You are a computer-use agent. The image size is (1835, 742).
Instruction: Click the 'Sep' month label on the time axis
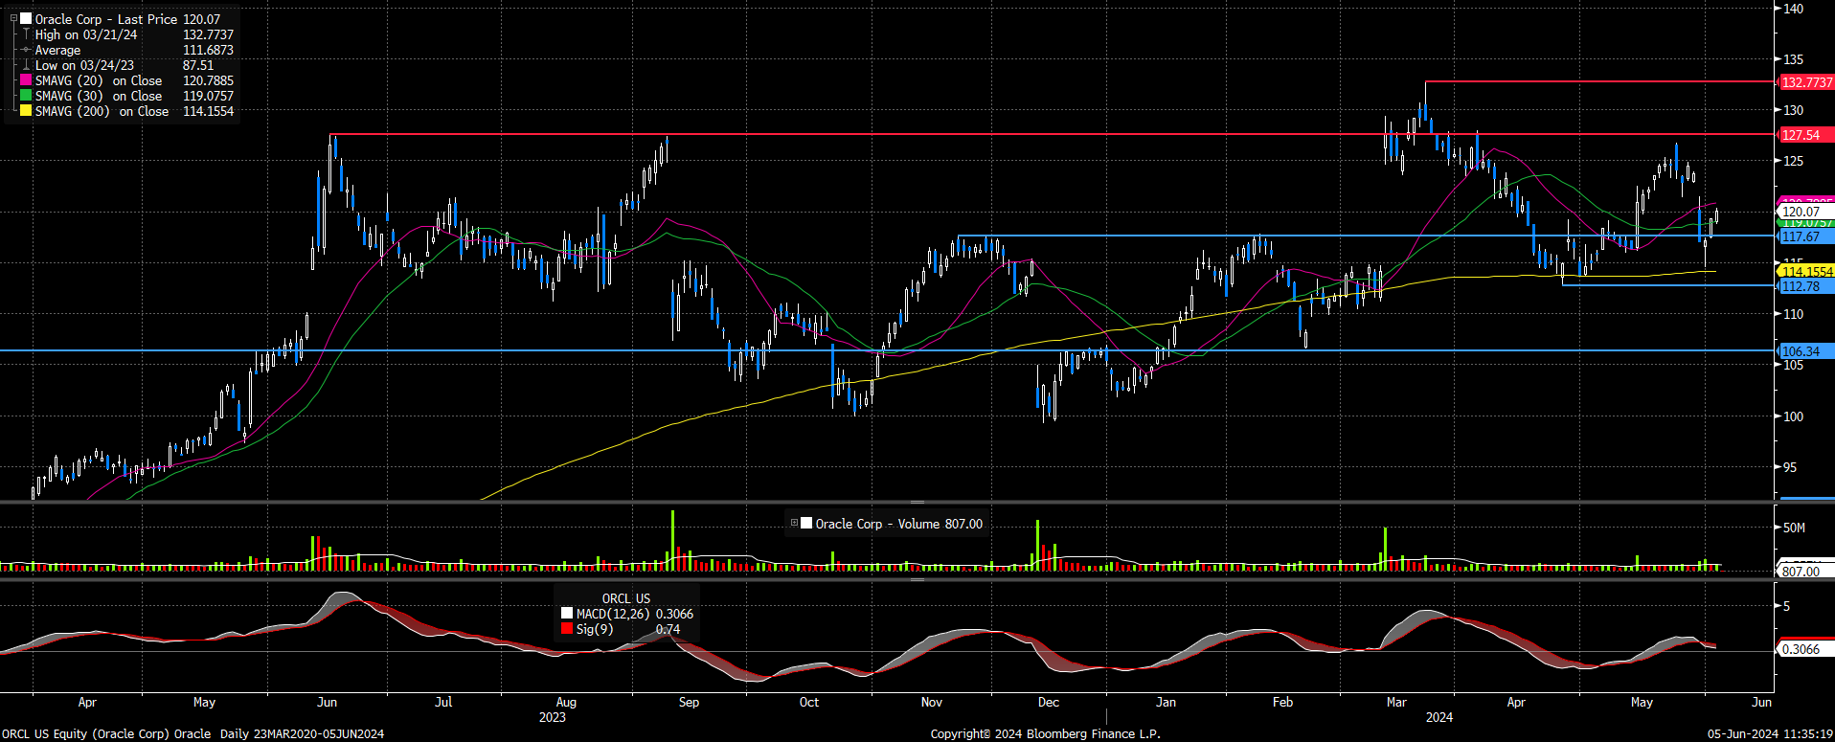[689, 702]
